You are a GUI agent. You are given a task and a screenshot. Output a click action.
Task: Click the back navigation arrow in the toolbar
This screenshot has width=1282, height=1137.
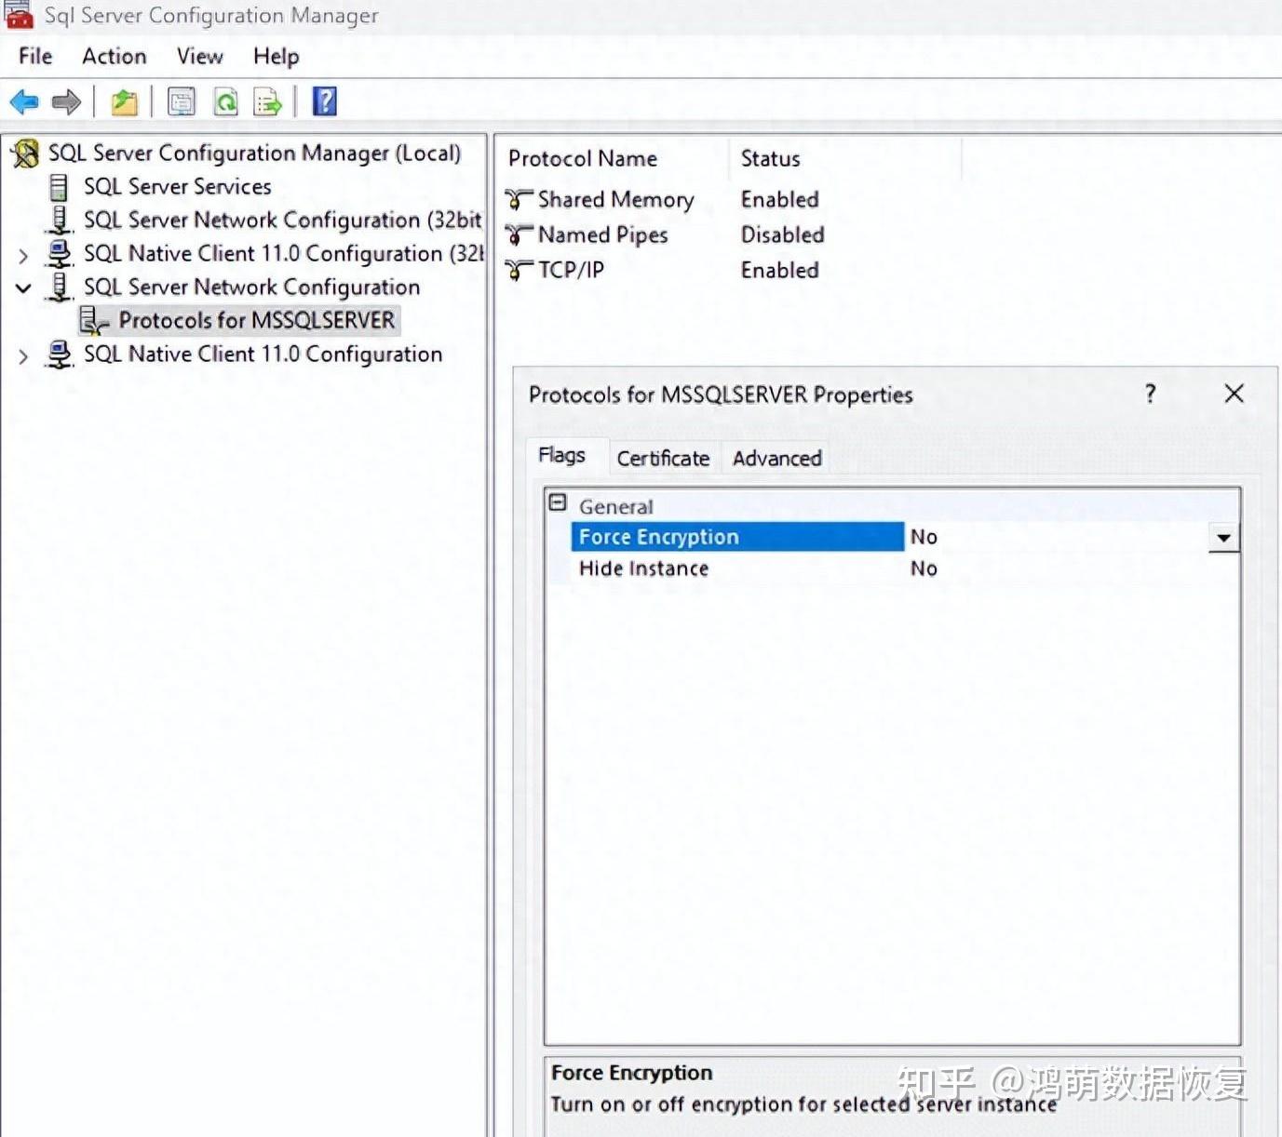pos(23,101)
